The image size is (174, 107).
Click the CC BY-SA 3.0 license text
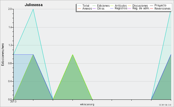(x=165, y=105)
